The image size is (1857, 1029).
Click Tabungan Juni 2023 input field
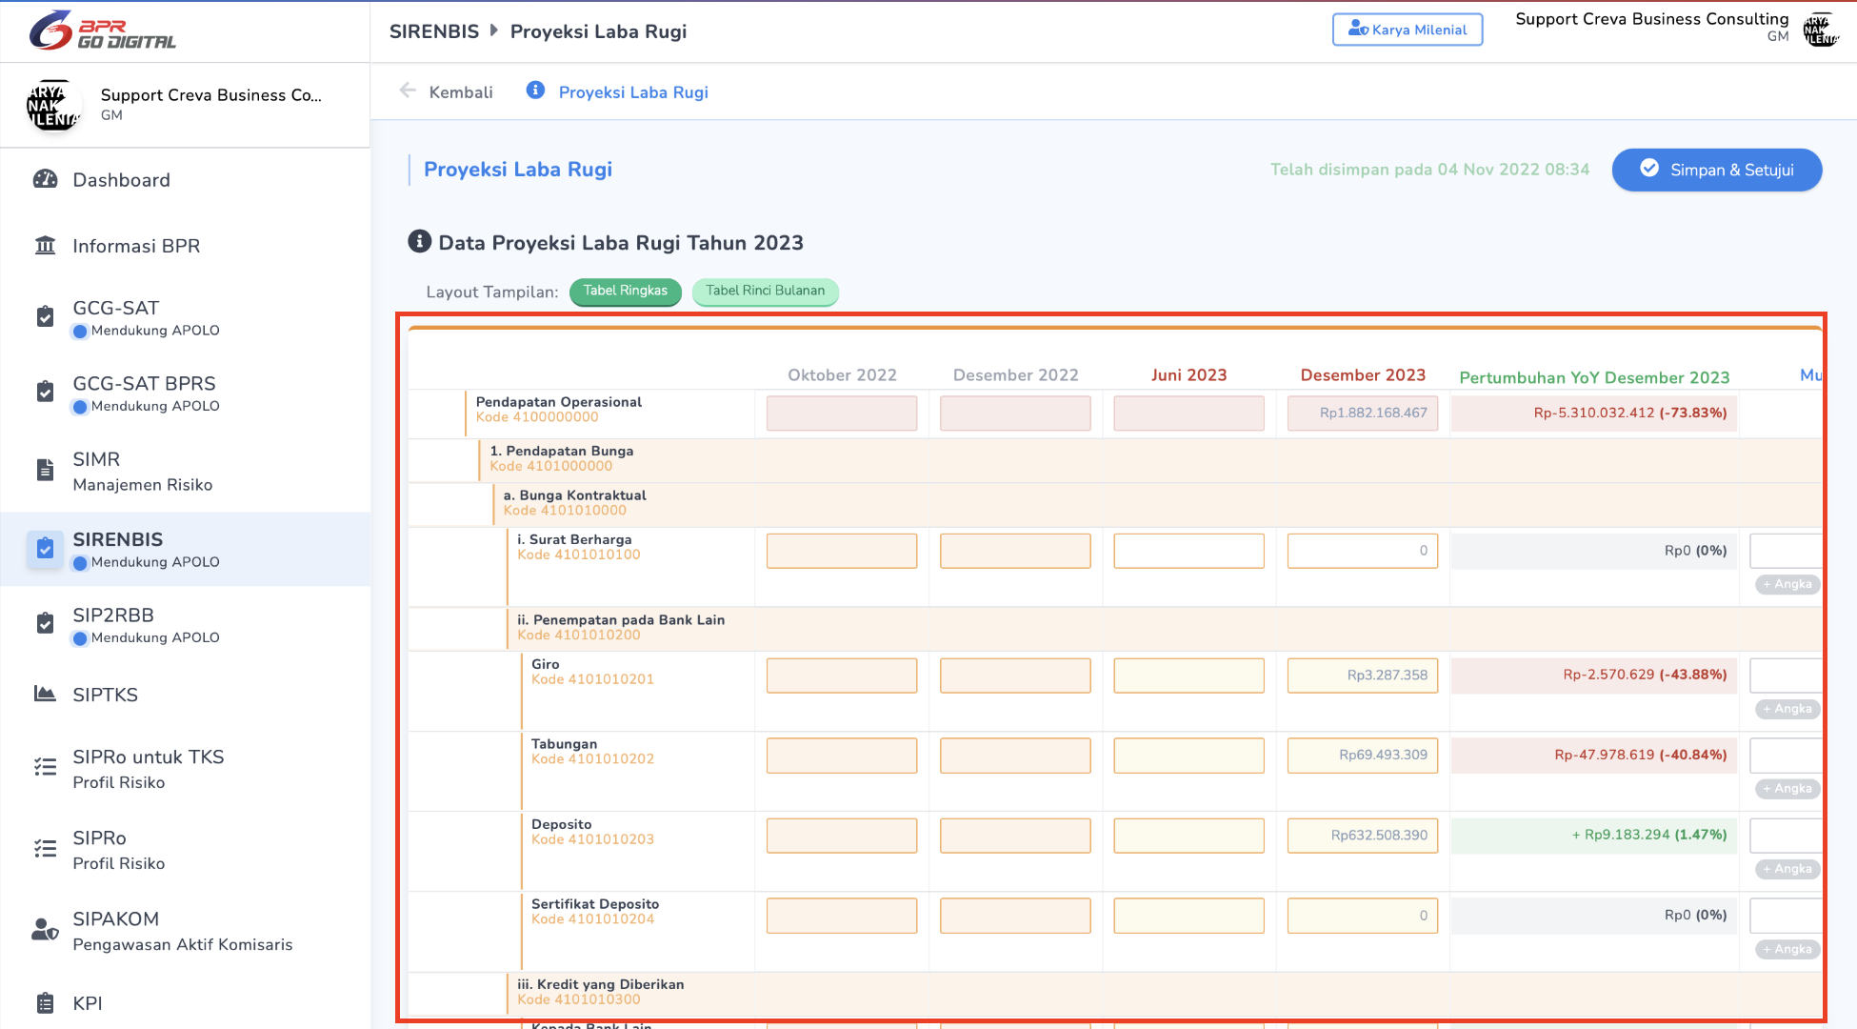[1188, 756]
